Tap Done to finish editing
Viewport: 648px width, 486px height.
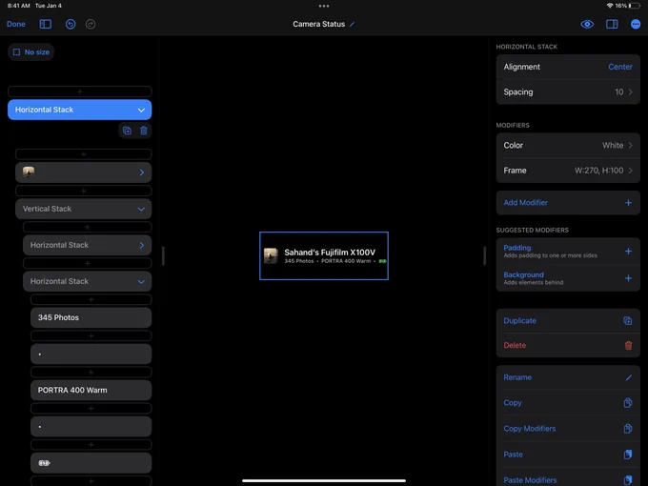pyautogui.click(x=15, y=24)
